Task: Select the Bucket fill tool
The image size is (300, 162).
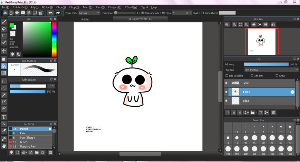Action: click(x=4, y=66)
